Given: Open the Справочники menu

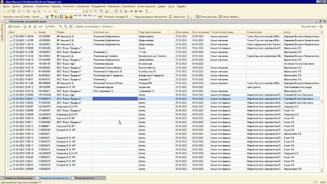Looking at the screenshot, I should tap(42, 7).
